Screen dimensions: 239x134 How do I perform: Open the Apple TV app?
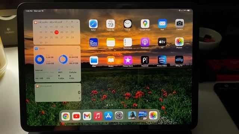coord(162,42)
